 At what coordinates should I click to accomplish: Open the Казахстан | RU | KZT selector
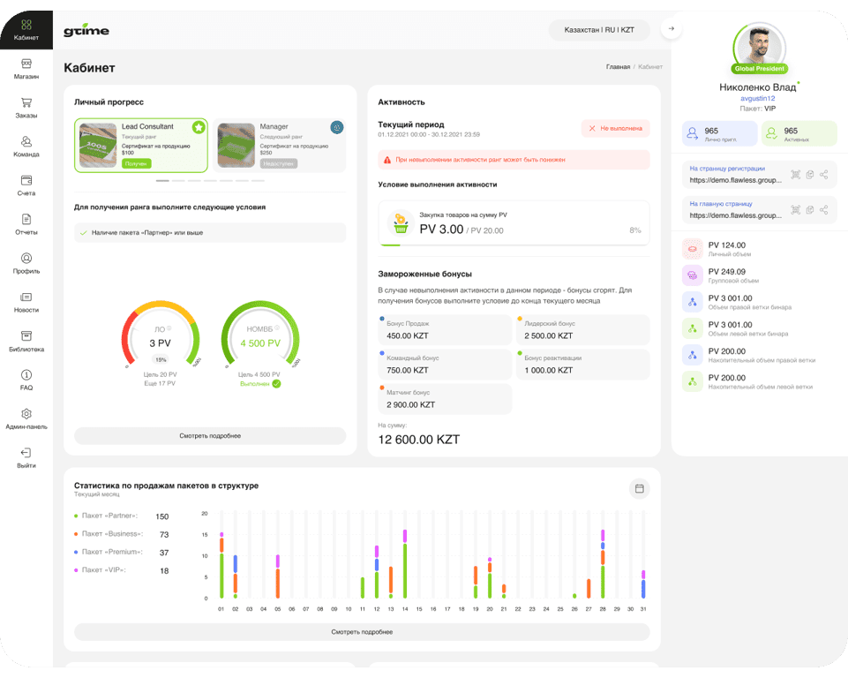click(599, 30)
